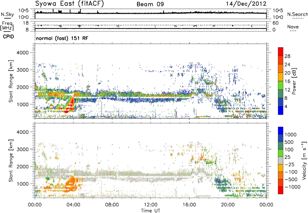Screen dimensions: 308x213
Task: Click the orange negative-velocity patch near 04:00
Action: 71,183
